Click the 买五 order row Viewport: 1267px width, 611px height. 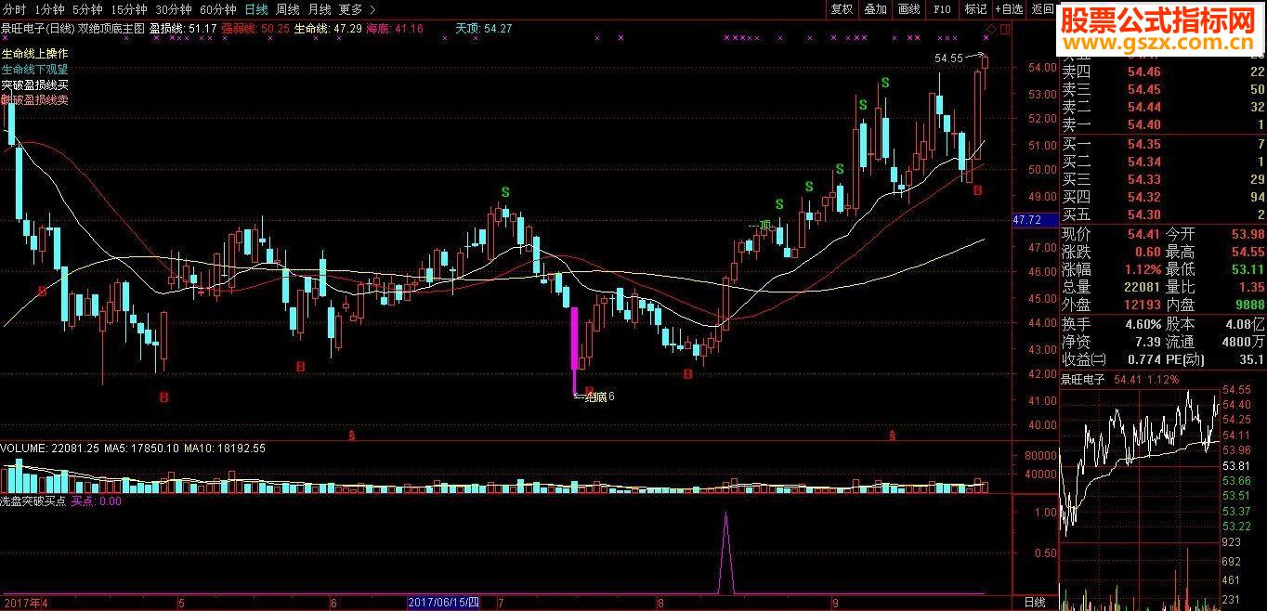[x=1163, y=214]
